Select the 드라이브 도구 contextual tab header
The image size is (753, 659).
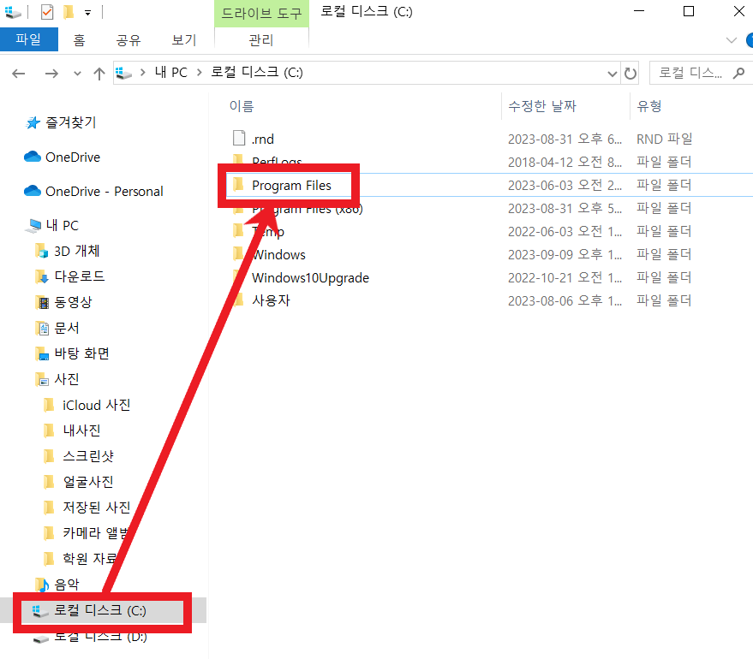pyautogui.click(x=261, y=14)
